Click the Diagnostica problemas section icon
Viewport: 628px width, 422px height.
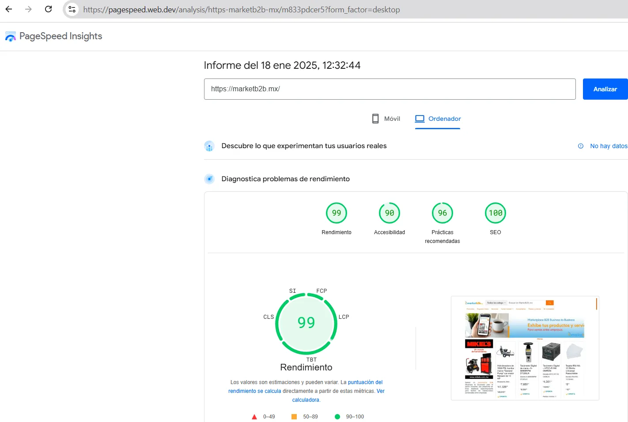click(x=209, y=179)
